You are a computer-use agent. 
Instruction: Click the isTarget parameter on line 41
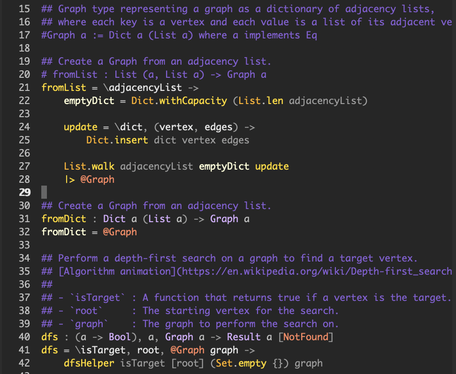(x=103, y=350)
